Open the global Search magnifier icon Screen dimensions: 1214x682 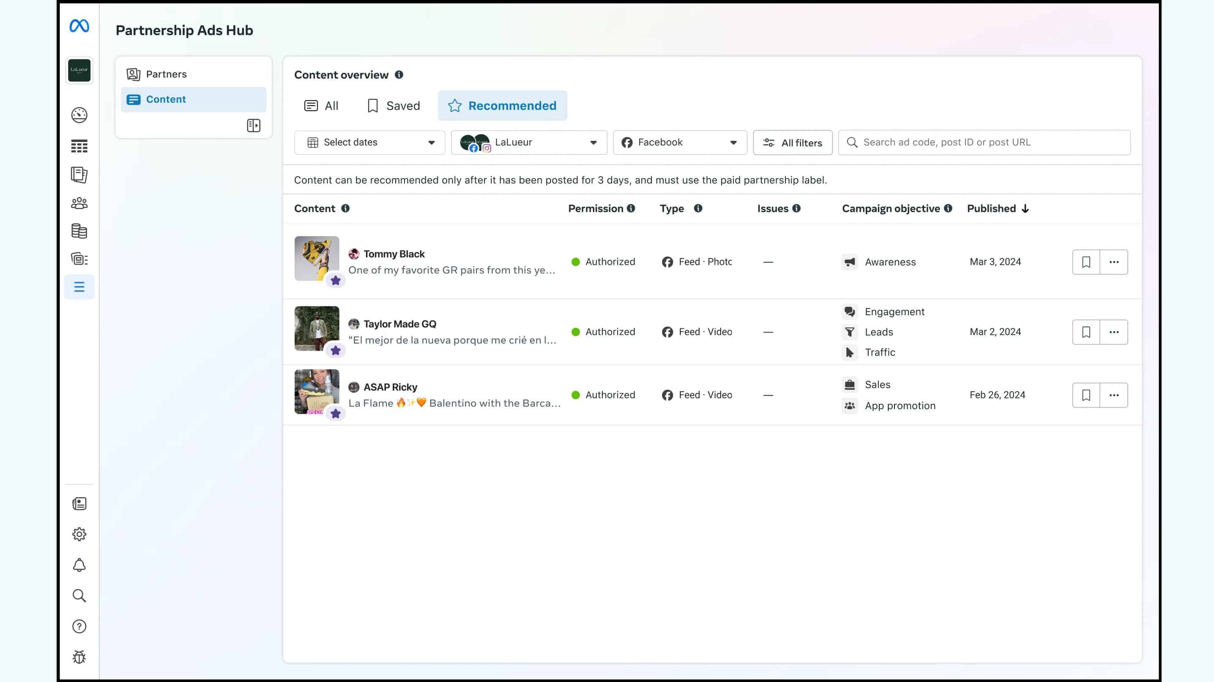click(79, 596)
